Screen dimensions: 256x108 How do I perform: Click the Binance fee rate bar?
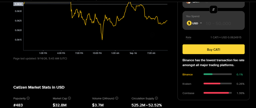pos(217,74)
